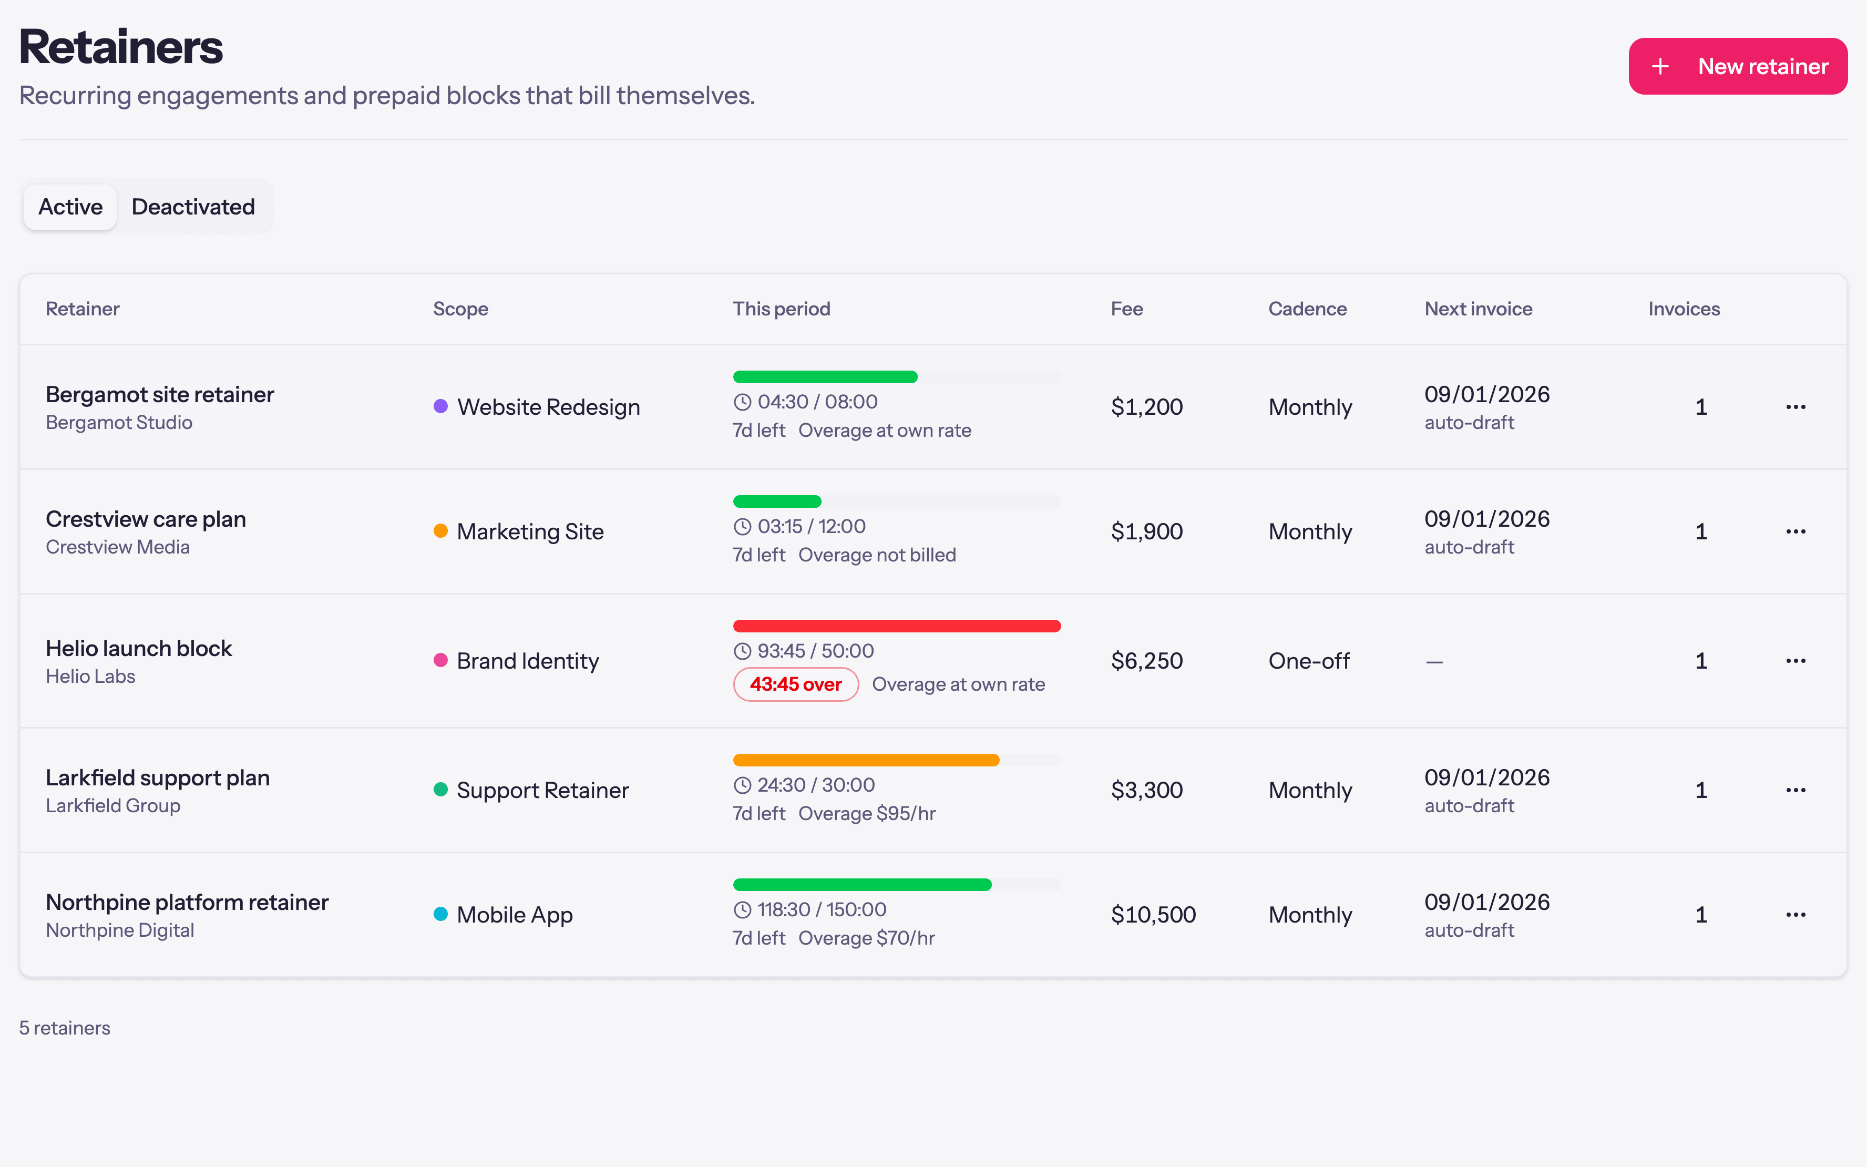
Task: Switch to the Active tab
Action: (x=70, y=207)
